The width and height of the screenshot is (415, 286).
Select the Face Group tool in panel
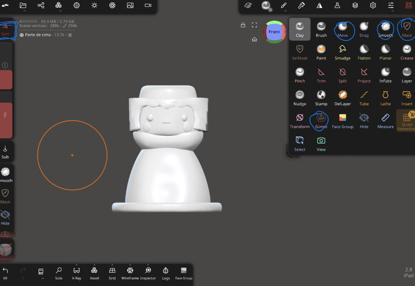[343, 121]
